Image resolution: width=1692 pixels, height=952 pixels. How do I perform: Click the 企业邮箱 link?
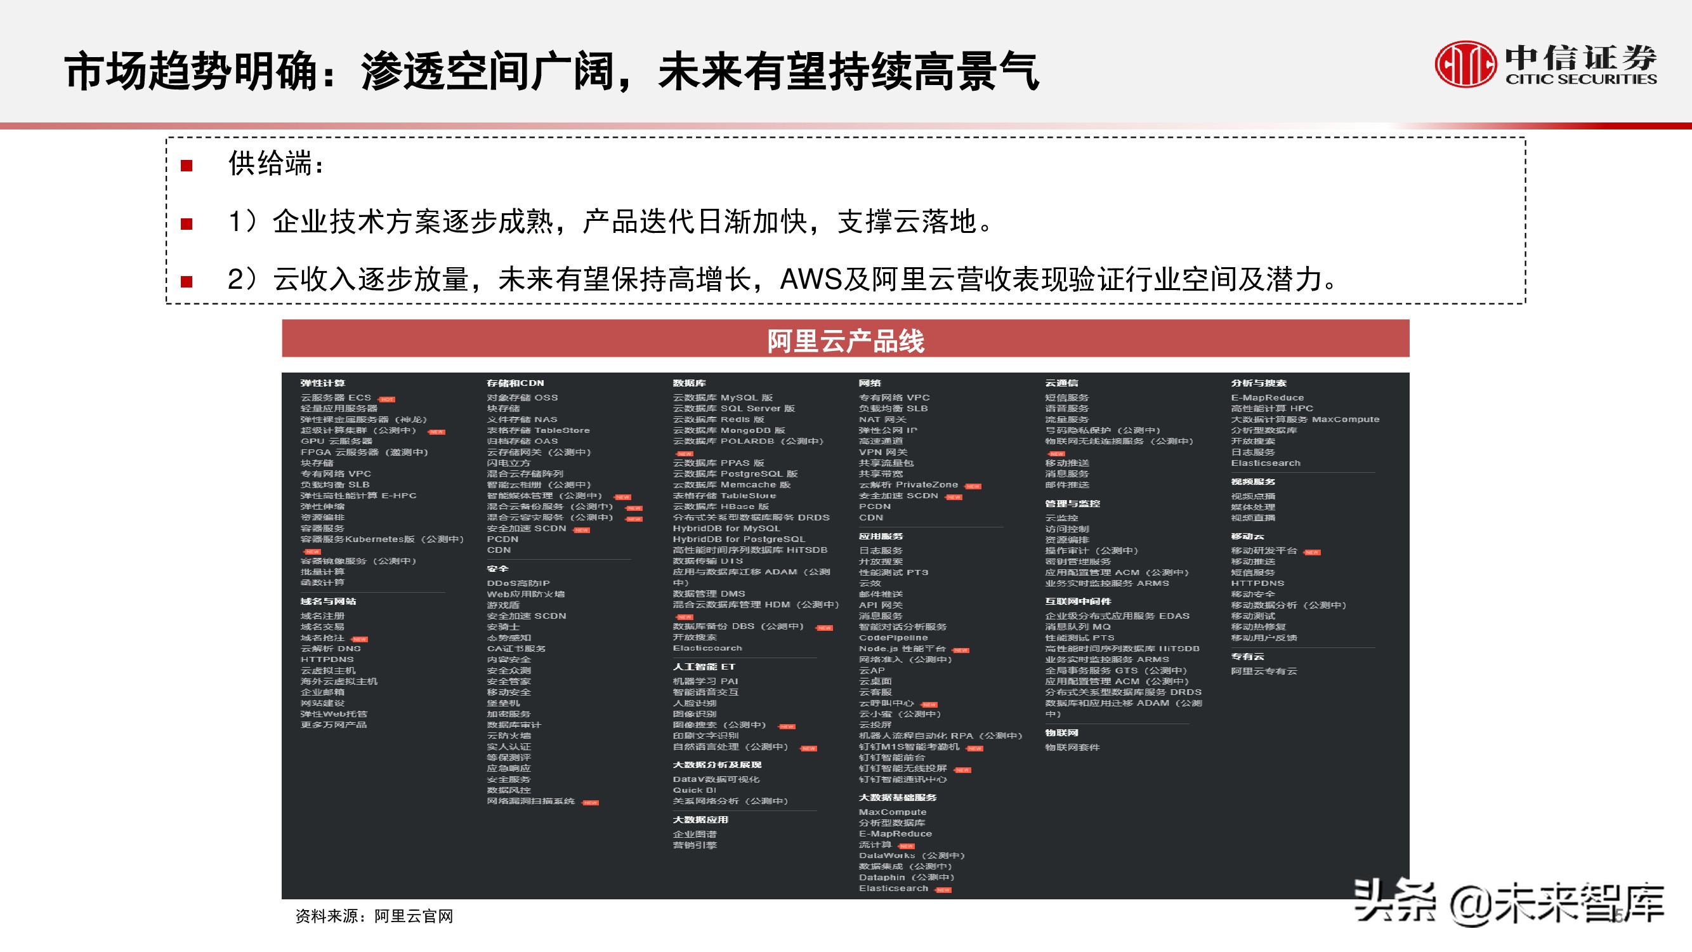click(322, 692)
